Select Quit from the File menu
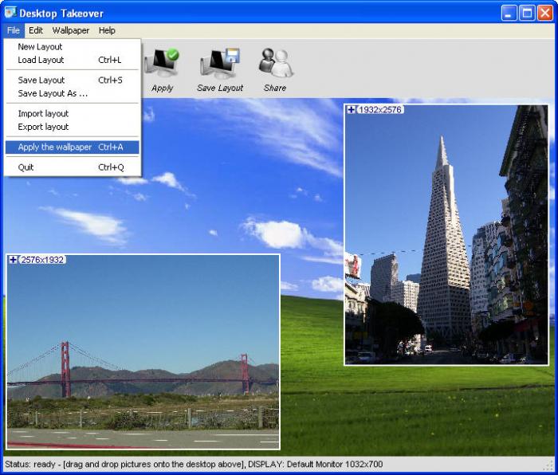 [x=26, y=167]
